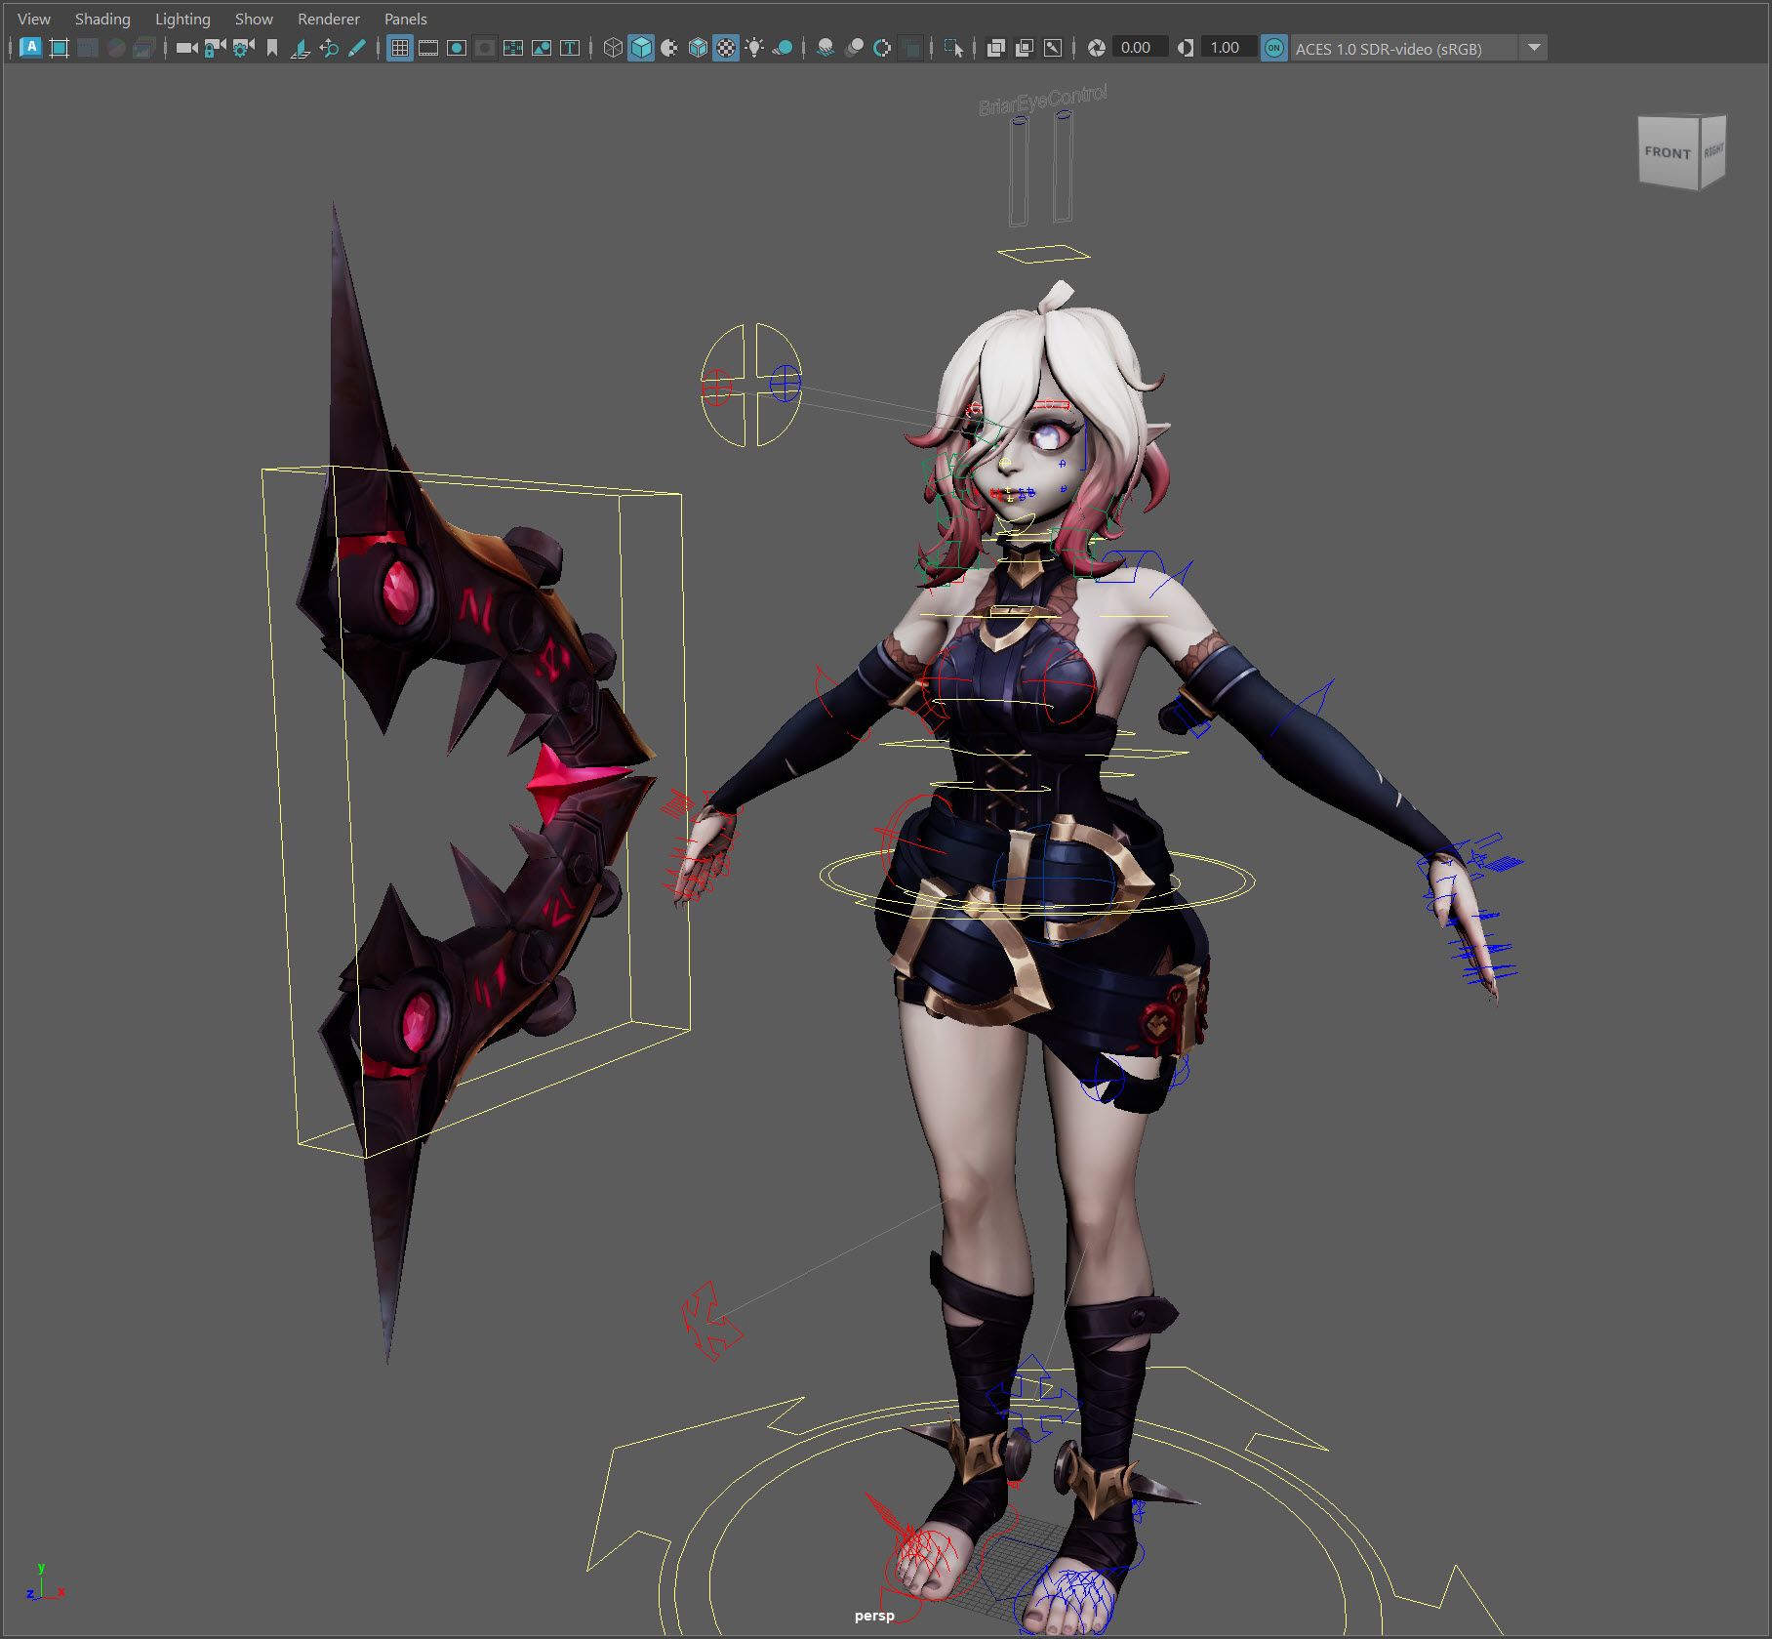Image resolution: width=1772 pixels, height=1639 pixels.
Task: Open the Renderer dropdown menu
Action: tap(328, 19)
